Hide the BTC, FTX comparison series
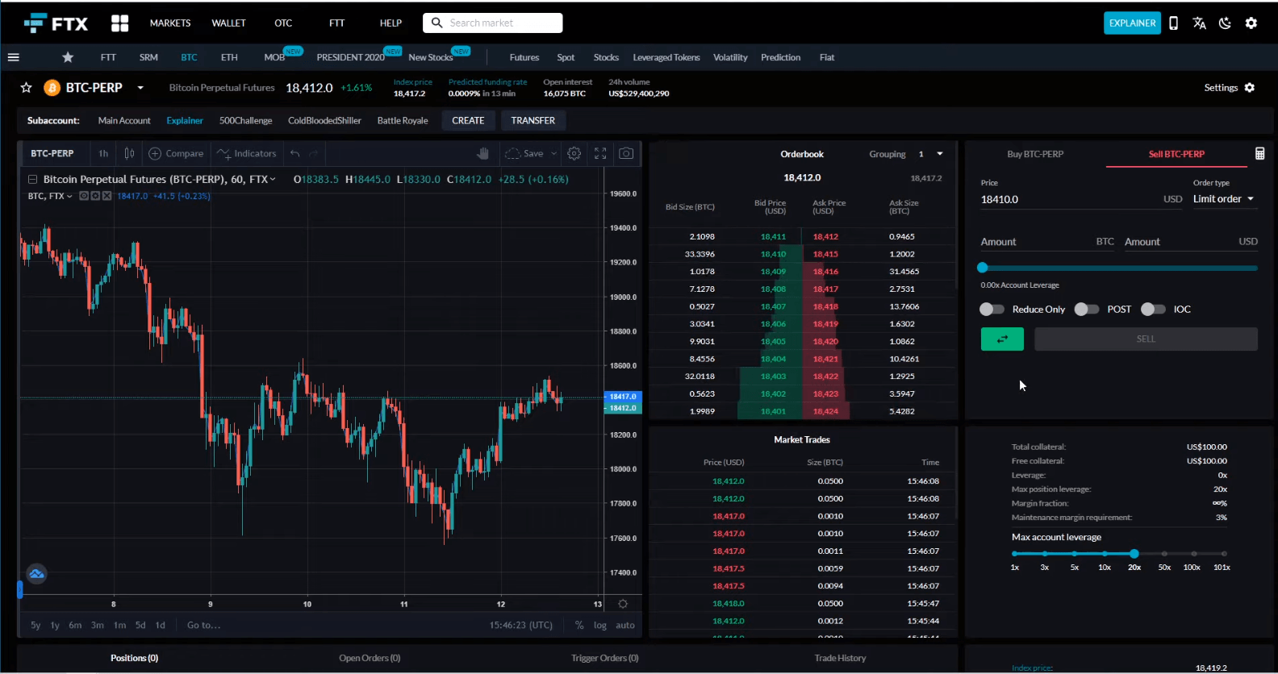 84,196
